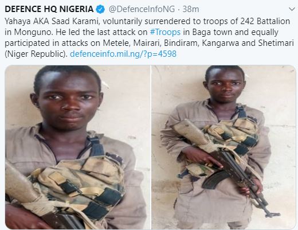Expand the tweet options chevron
The image size is (298, 230).
[x=292, y=9]
